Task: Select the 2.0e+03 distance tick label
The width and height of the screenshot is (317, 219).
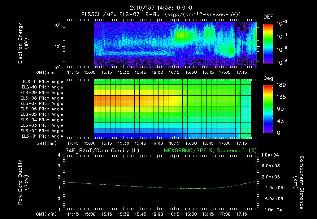Action: coord(271,177)
